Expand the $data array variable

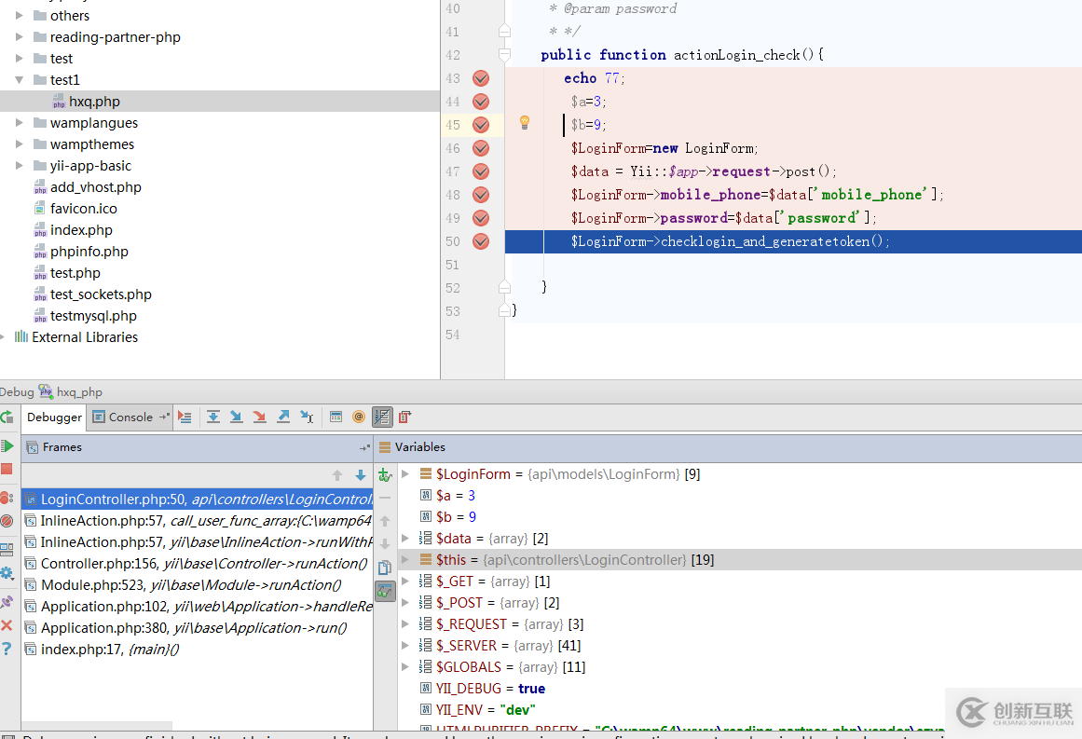[x=405, y=539]
